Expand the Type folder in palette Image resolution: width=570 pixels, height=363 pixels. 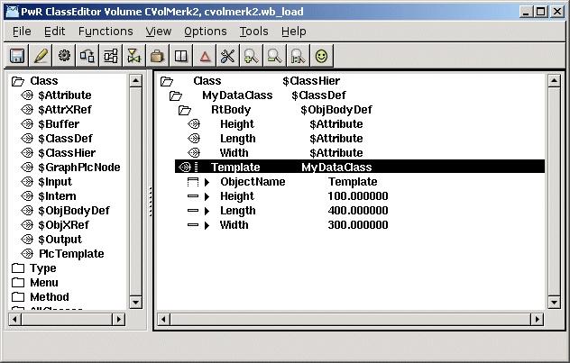click(18, 268)
